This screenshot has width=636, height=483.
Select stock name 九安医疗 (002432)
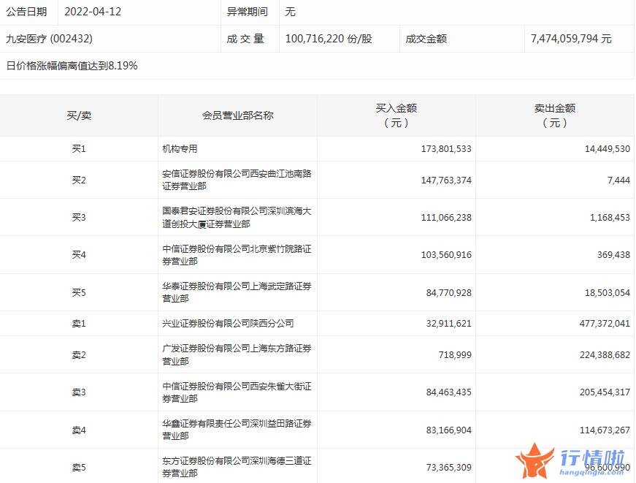pyautogui.click(x=49, y=39)
